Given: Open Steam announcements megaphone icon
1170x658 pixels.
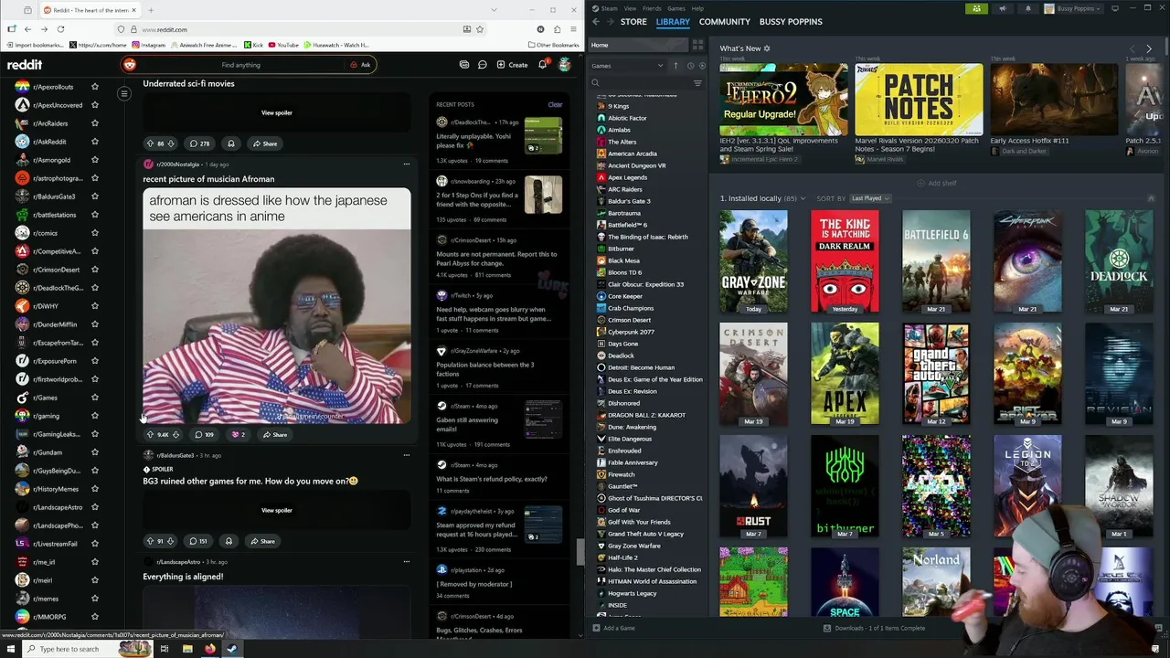Looking at the screenshot, I should (1003, 8).
